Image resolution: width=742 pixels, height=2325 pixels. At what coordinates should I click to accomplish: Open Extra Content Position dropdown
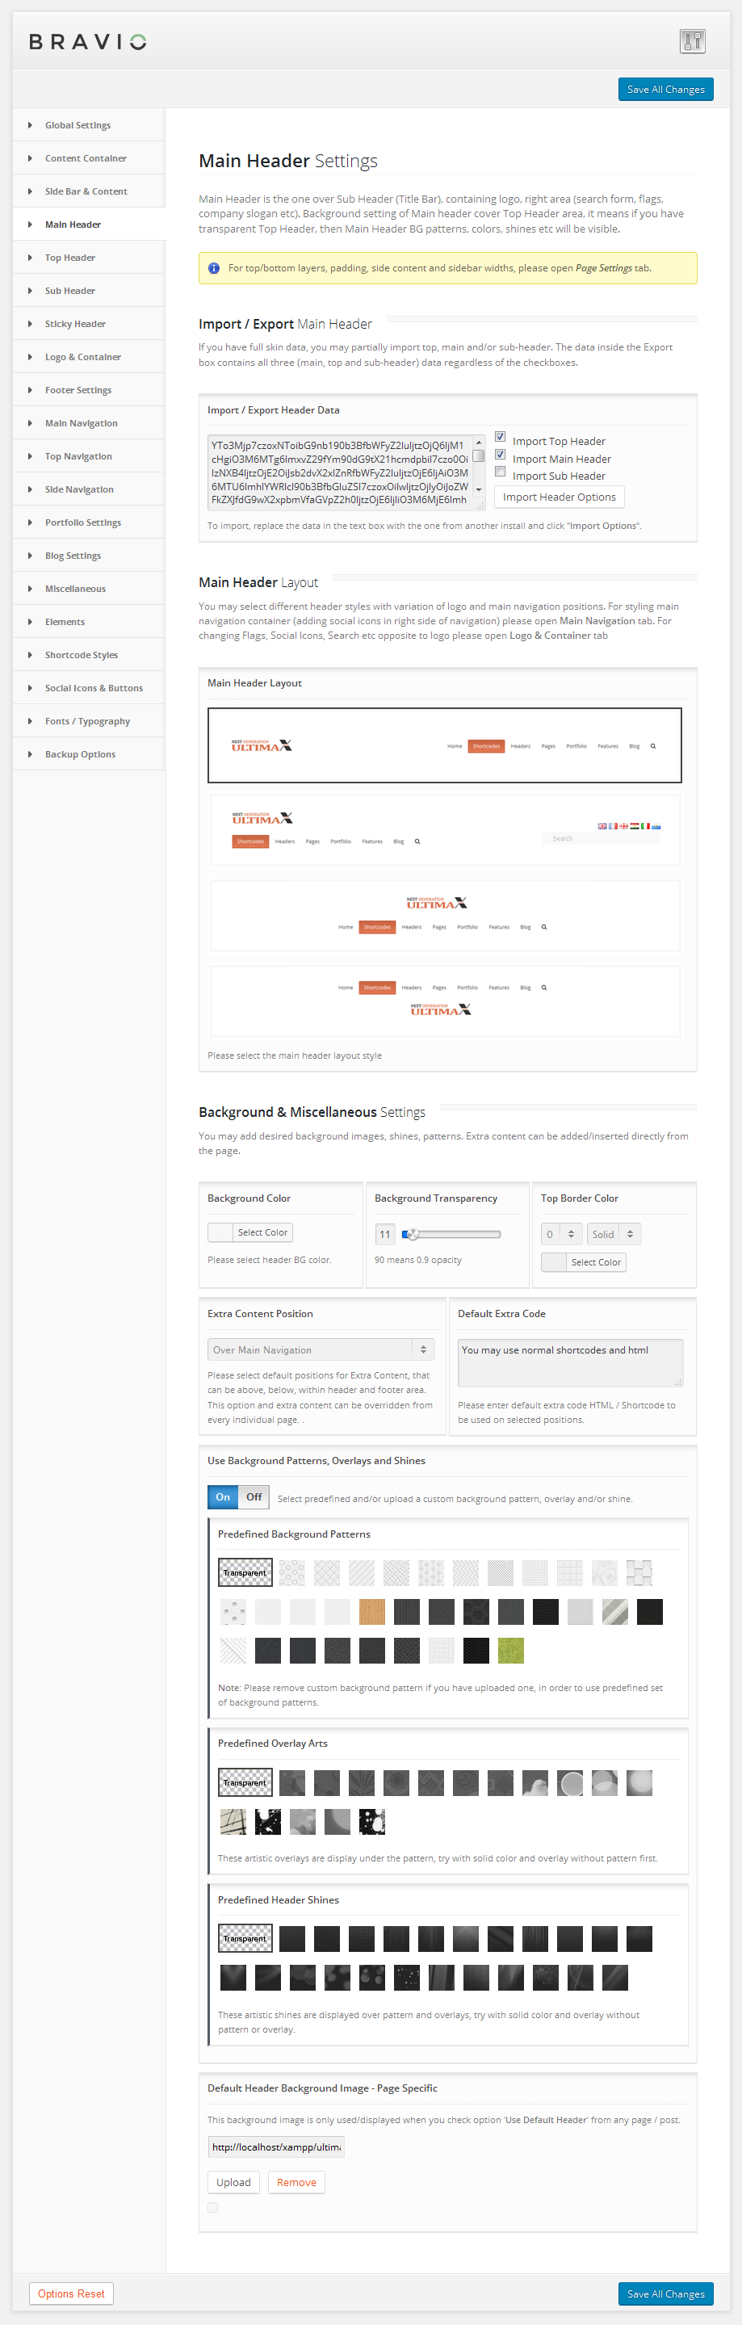321,1349
